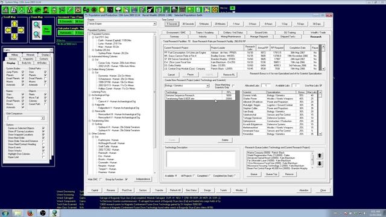Enable the Hide CMC checkbox
Image resolution: width=386 pixels, height=217 pixels.
(x=101, y=180)
